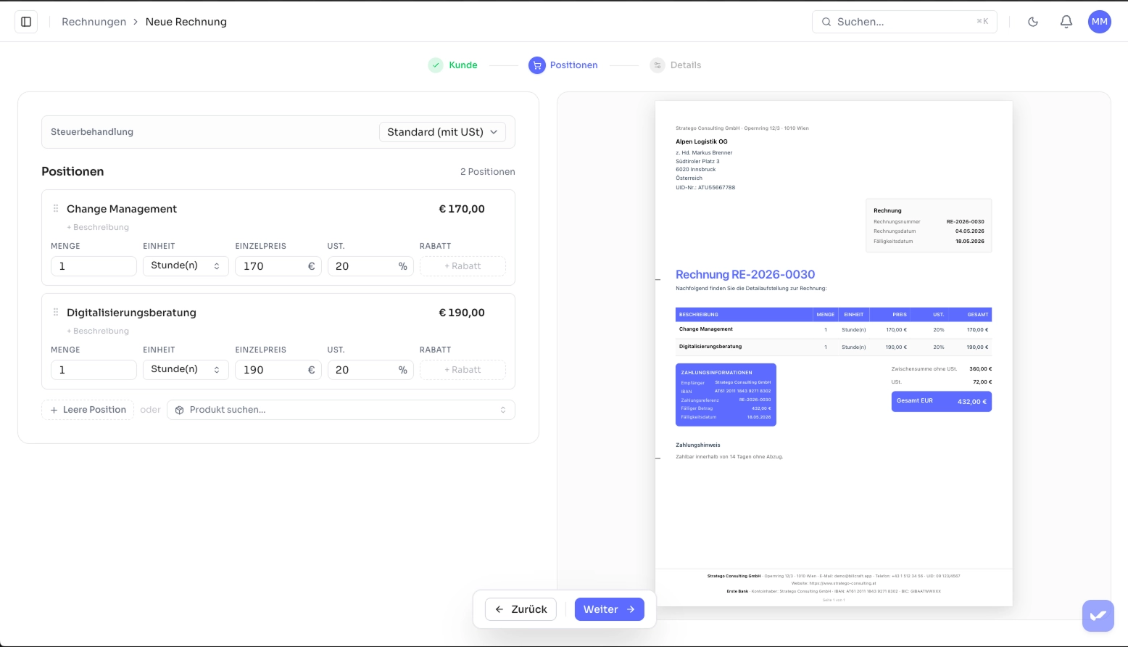Click the Positionen cart step icon
Screen dimensions: 1128x647
click(x=536, y=65)
